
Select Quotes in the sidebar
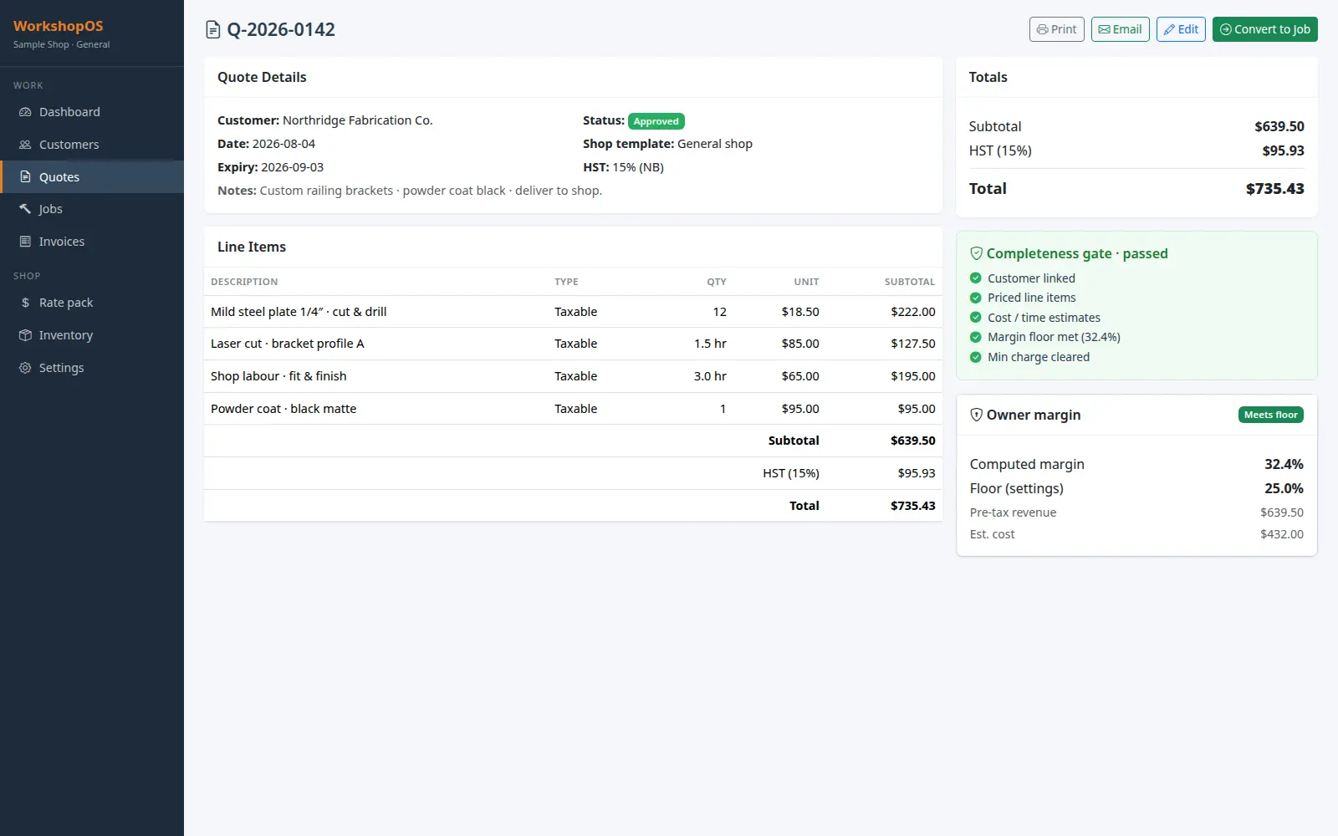click(92, 177)
